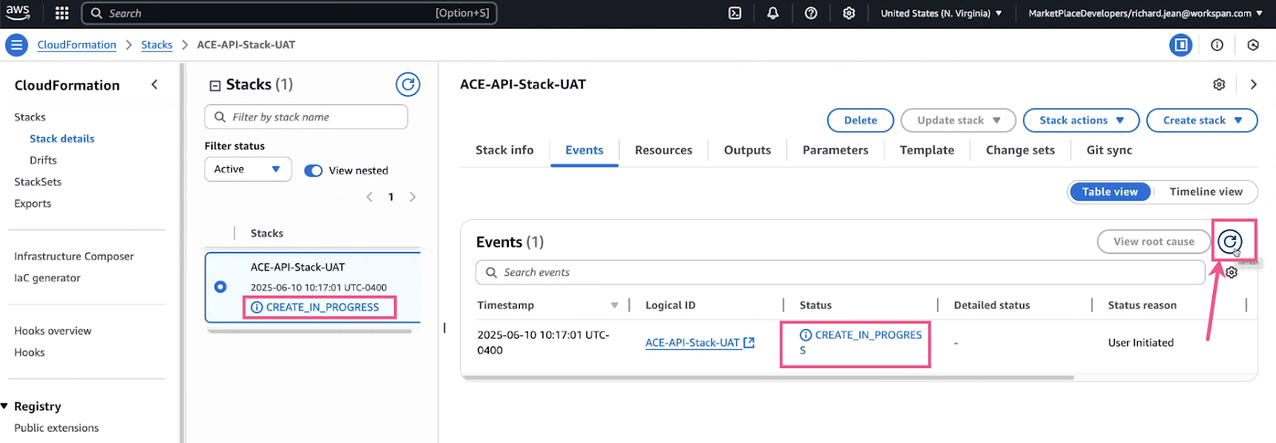This screenshot has width=1276, height=443.
Task: Open Stacks breadcrumb link
Action: [156, 45]
